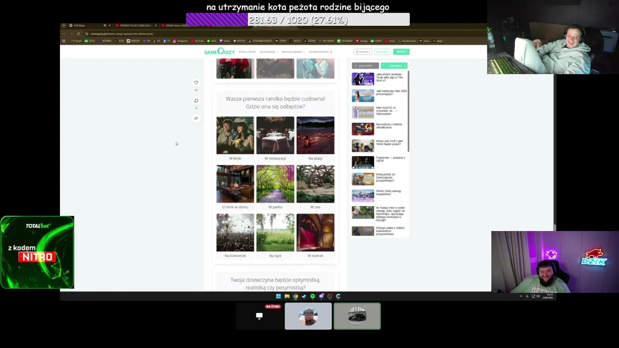Image resolution: width=619 pixels, height=348 pixels.
Task: Open the 'Na rozdrożu' interactive story link
Action: pos(380,129)
